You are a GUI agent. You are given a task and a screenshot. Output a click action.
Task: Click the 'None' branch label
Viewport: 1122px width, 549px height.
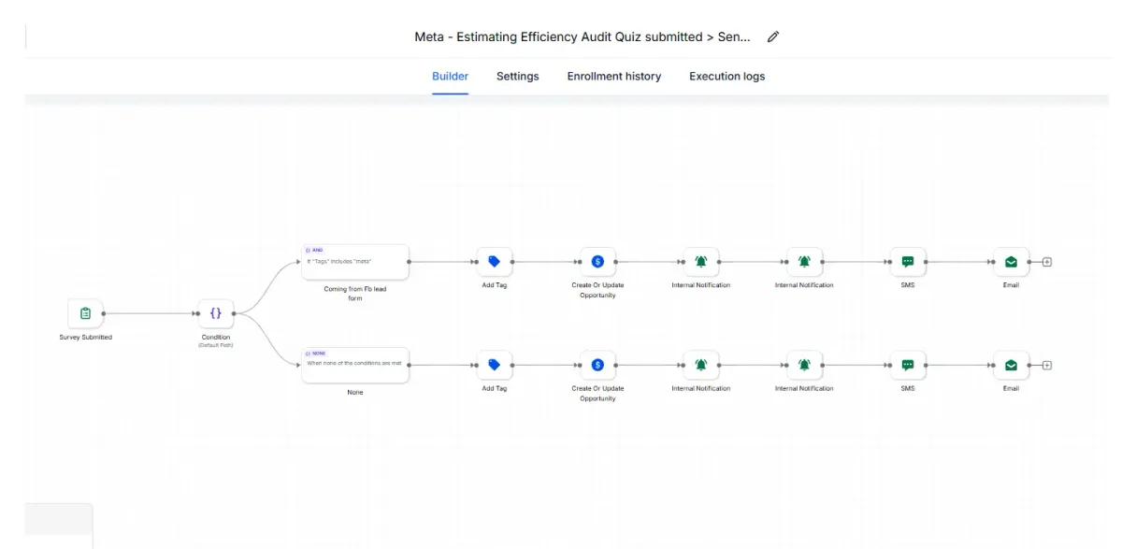coord(355,392)
